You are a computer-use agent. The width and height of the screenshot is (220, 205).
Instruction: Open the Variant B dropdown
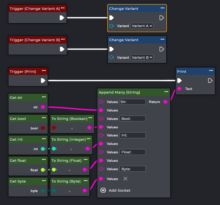[142, 57]
